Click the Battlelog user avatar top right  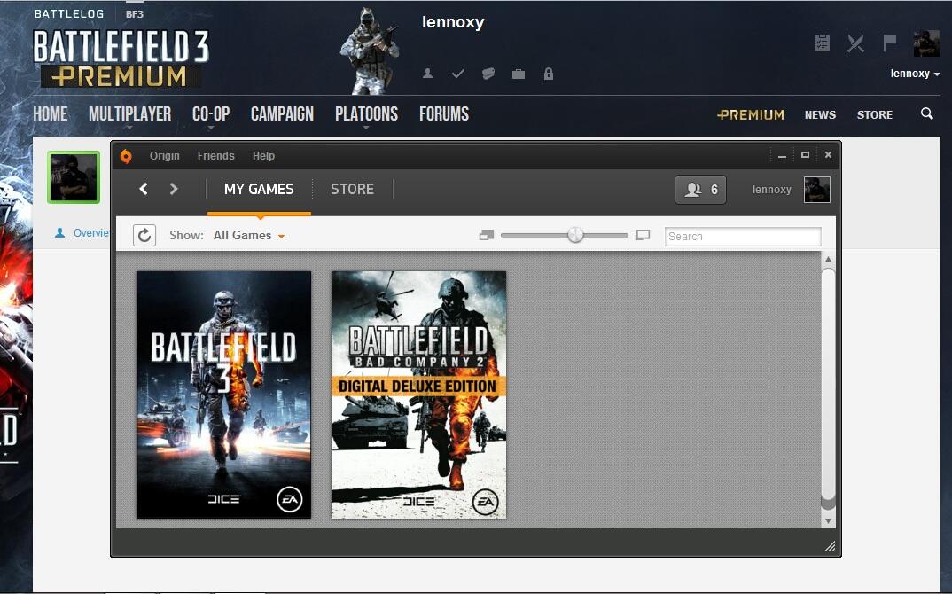pos(926,43)
